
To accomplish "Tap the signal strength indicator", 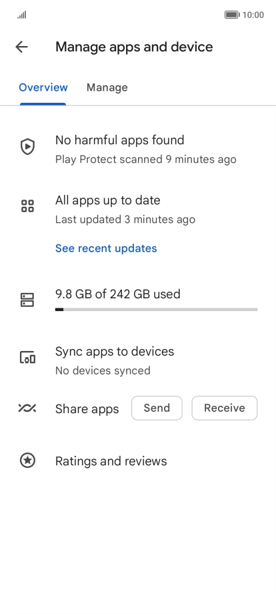I will 22,15.
